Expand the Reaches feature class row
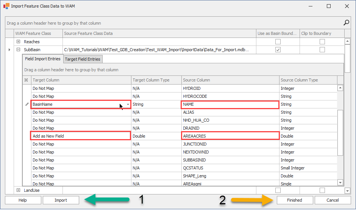The width and height of the screenshot is (356, 210). 19,42
